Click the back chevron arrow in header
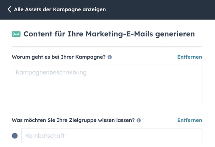The width and height of the screenshot is (215, 147). click(x=9, y=9)
